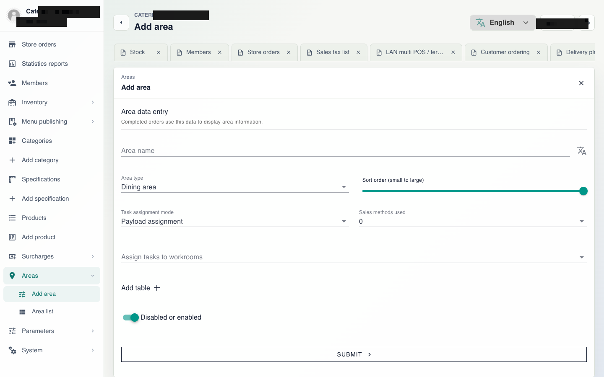This screenshot has height=377, width=604.
Task: Click the Add product icon
Action: (x=12, y=237)
